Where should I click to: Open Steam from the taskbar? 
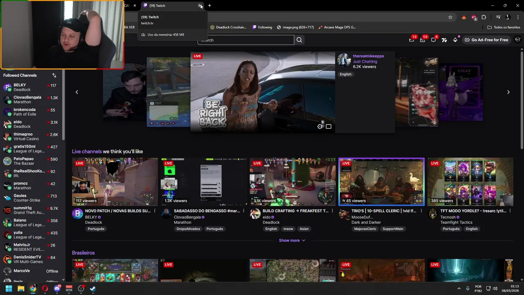93,288
